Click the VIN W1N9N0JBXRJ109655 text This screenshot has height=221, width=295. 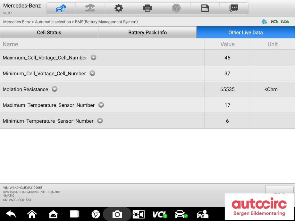23,188
